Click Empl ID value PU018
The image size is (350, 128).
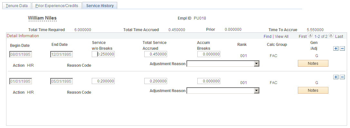(x=200, y=18)
